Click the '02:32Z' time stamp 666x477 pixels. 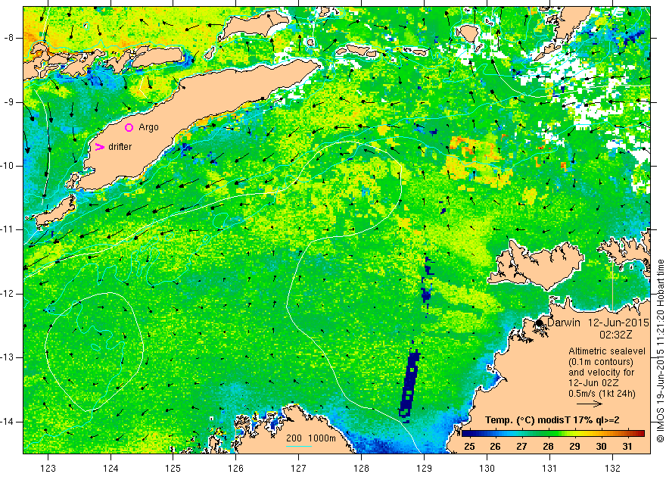616,335
